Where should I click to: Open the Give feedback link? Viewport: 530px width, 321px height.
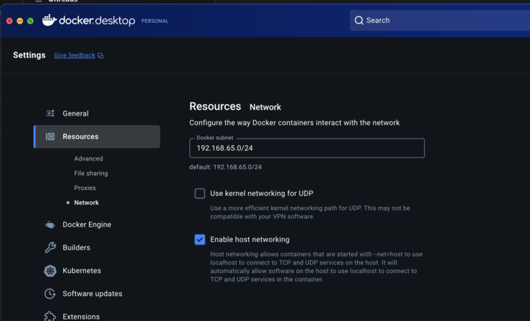tap(74, 56)
